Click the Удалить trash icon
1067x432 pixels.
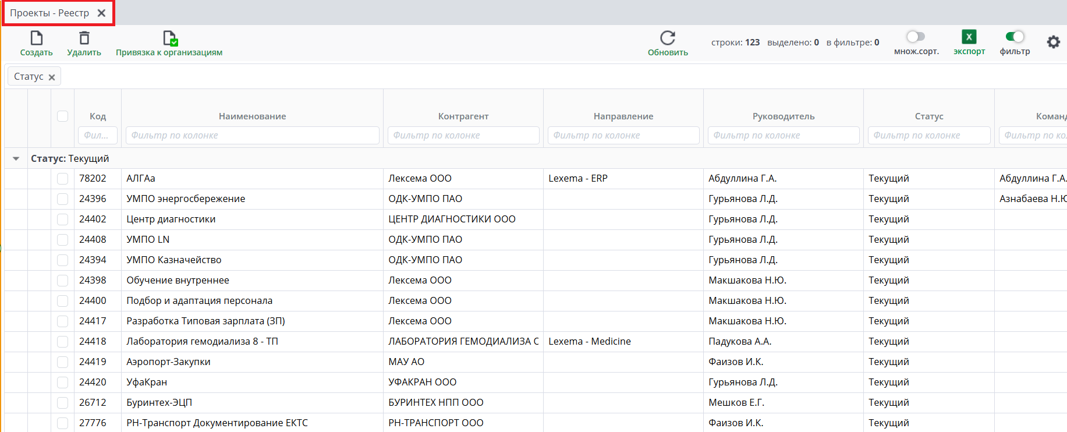(x=84, y=38)
